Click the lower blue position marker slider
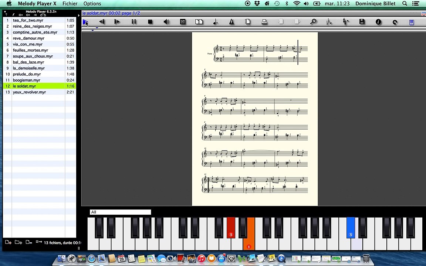The image size is (426, 266). pyautogui.click(x=93, y=30)
